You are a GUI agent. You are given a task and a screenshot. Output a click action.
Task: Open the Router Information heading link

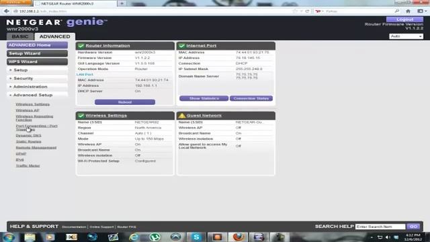[x=107, y=46]
